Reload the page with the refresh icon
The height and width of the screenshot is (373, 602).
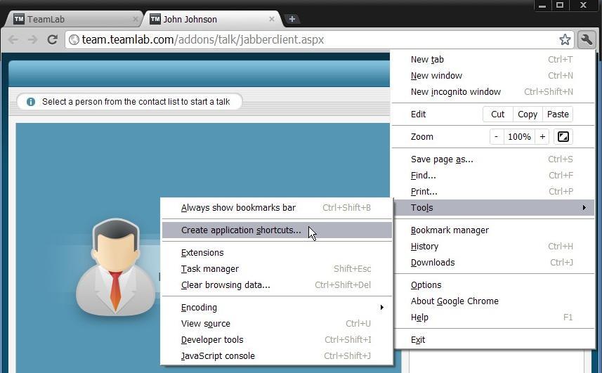(x=52, y=39)
